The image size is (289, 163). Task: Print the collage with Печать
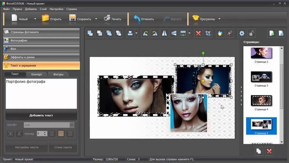pyautogui.click(x=112, y=19)
